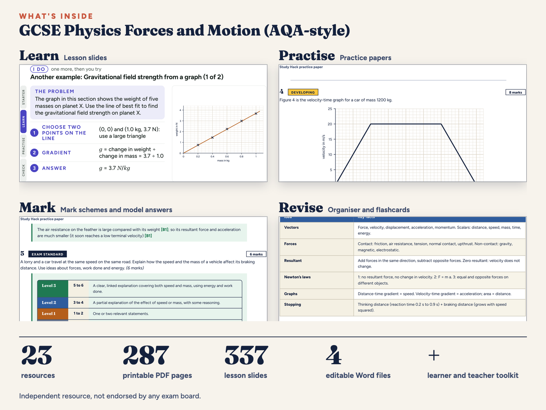Click the '287' printable PDF pages figure
The height and width of the screenshot is (410, 546).
pos(146,355)
